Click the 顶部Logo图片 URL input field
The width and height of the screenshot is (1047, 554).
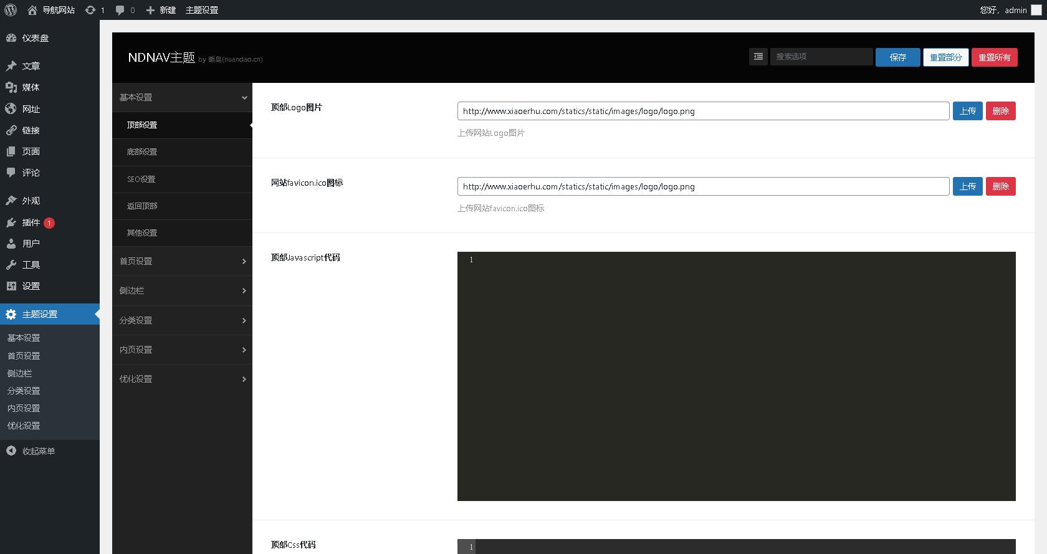pos(704,111)
